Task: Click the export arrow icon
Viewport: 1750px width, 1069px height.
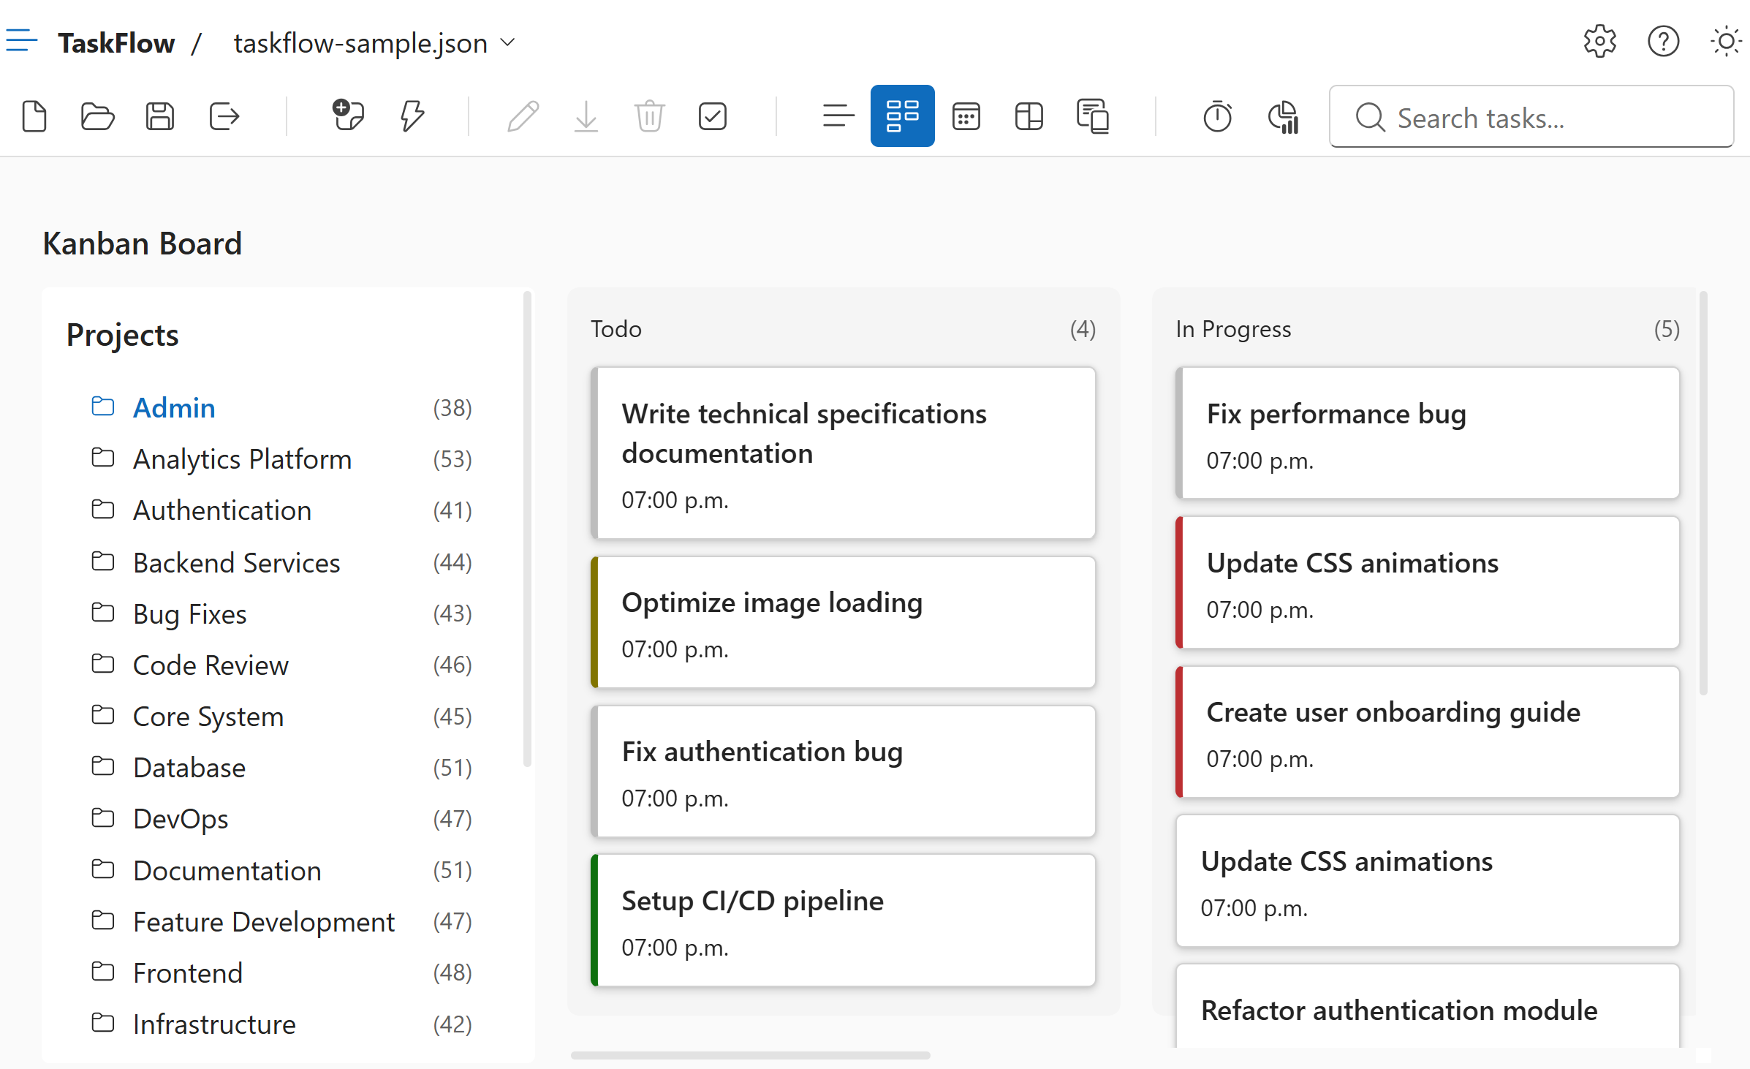Action: pyautogui.click(x=224, y=116)
